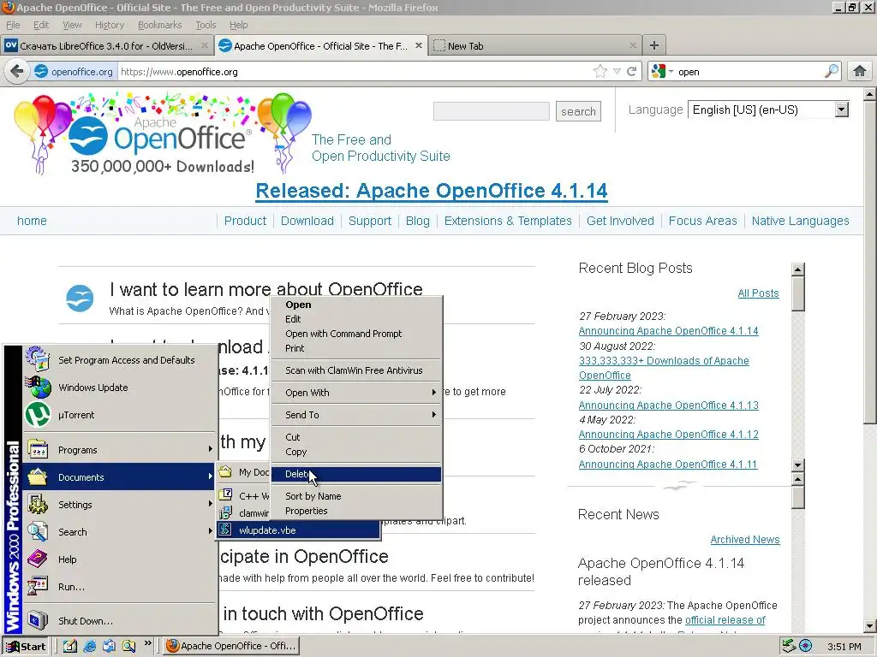The width and height of the screenshot is (877, 657).
Task: Click the Start button
Action: pos(26,647)
